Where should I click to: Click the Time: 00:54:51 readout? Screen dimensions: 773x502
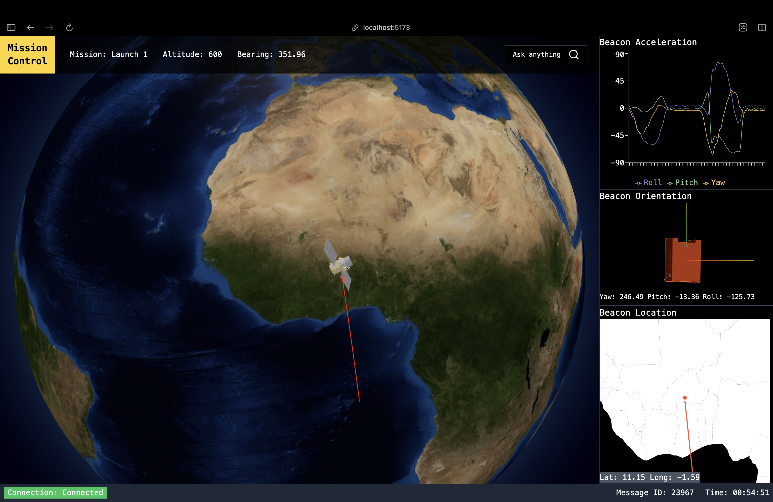(737, 493)
